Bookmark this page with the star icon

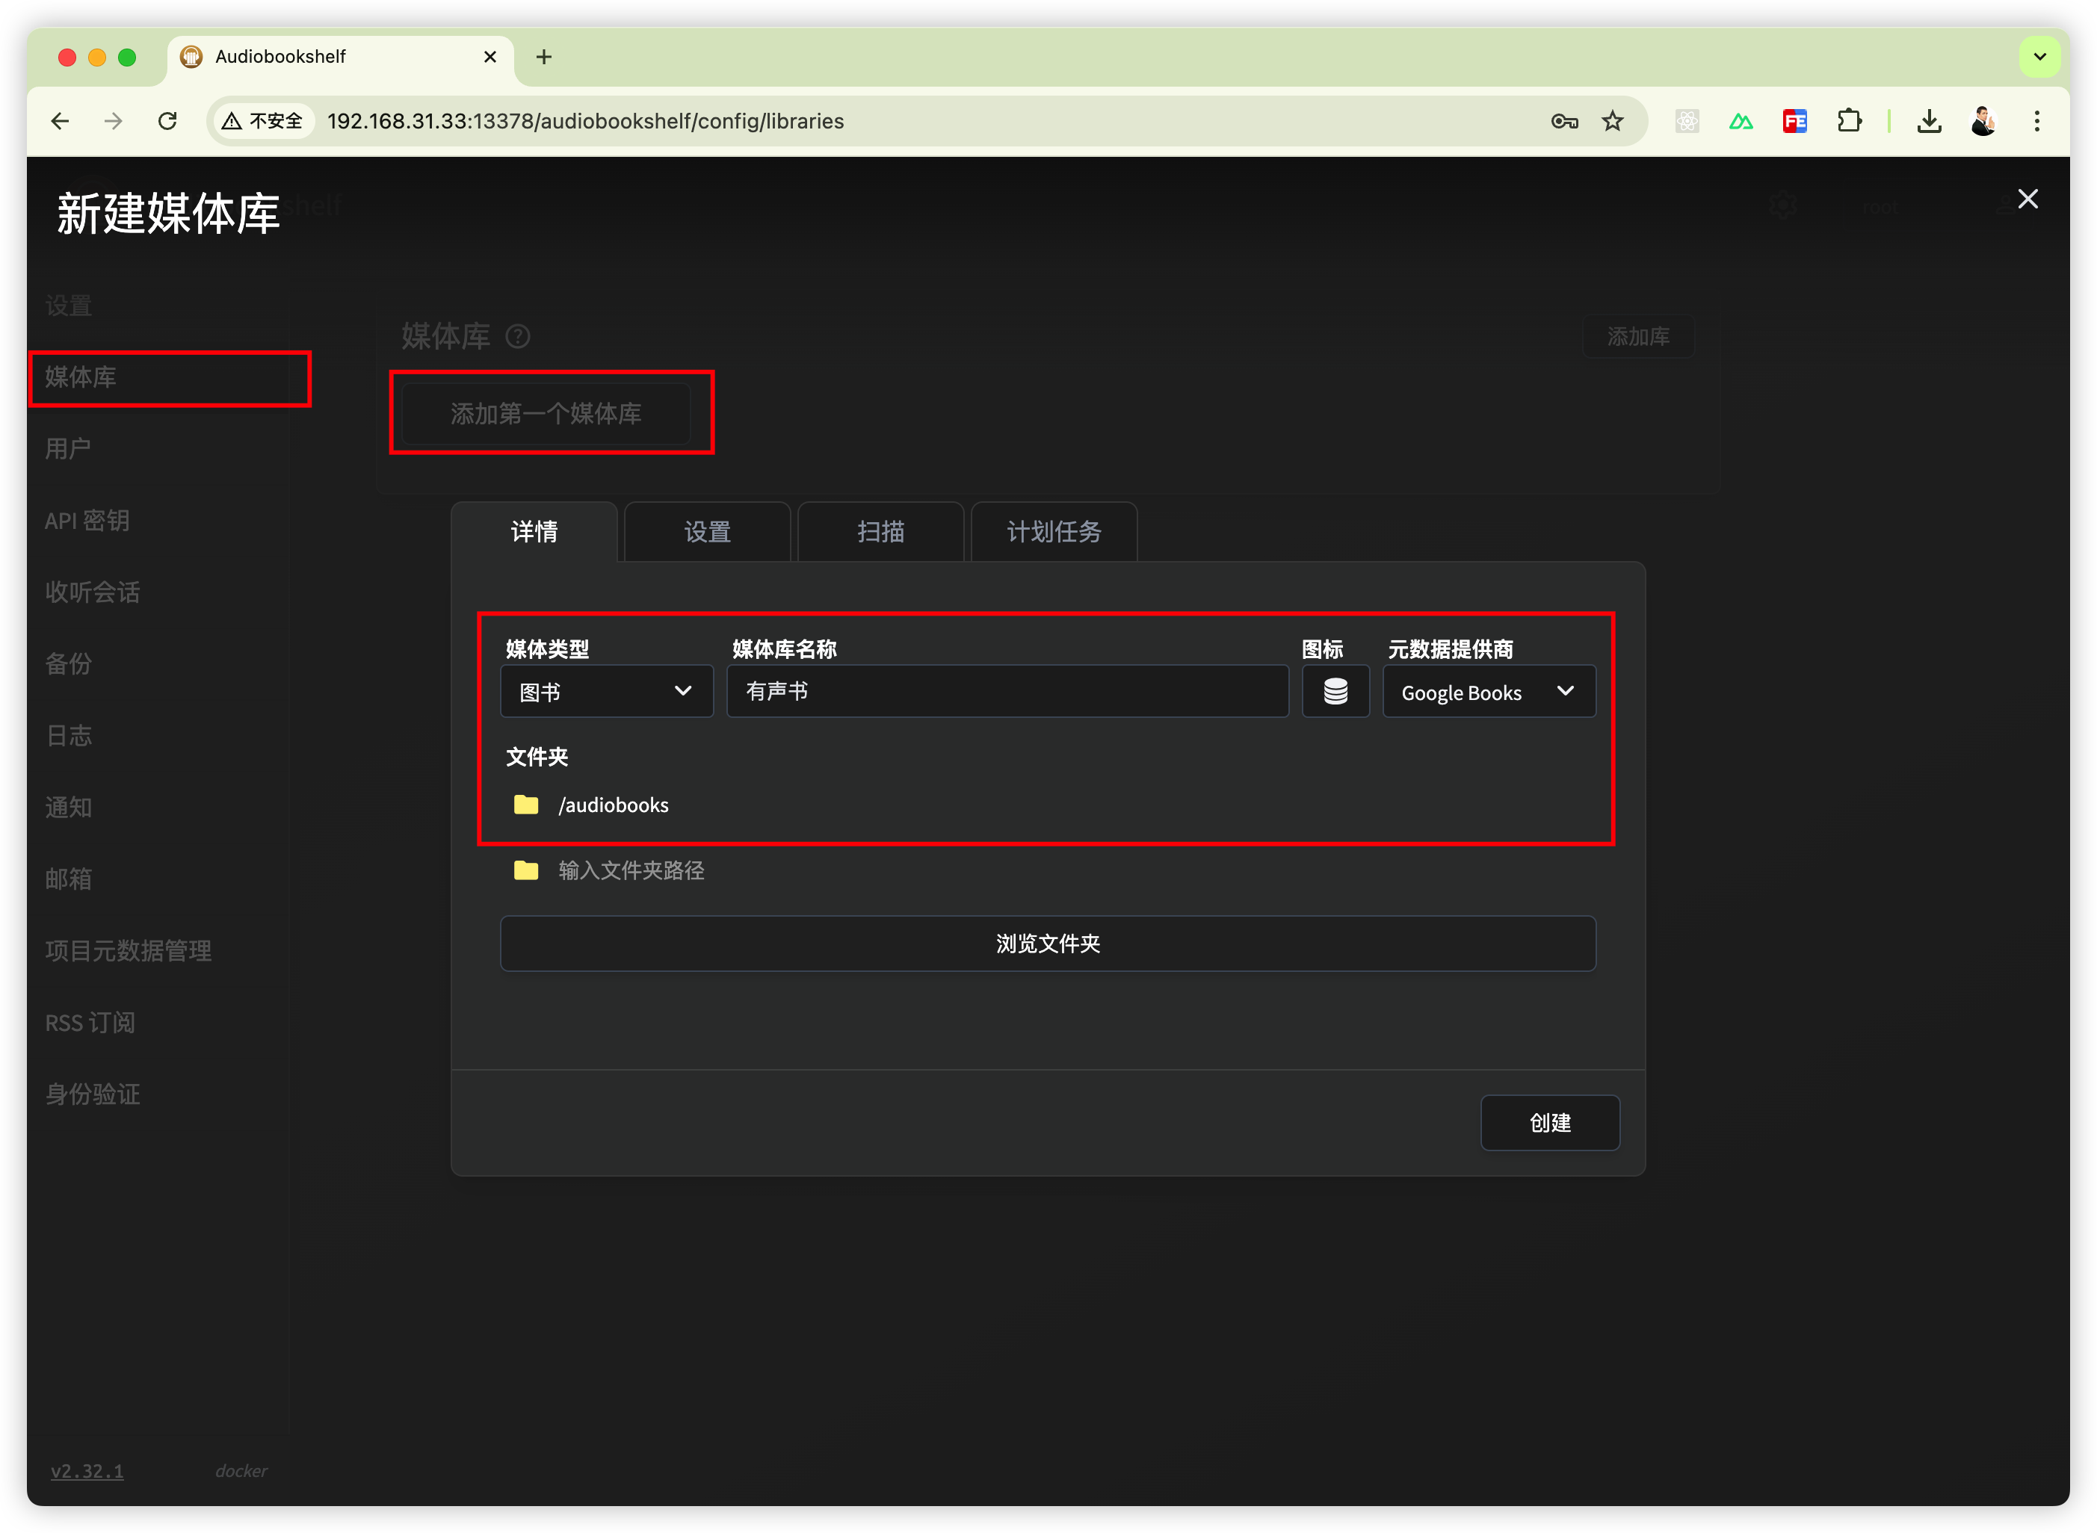1613,122
